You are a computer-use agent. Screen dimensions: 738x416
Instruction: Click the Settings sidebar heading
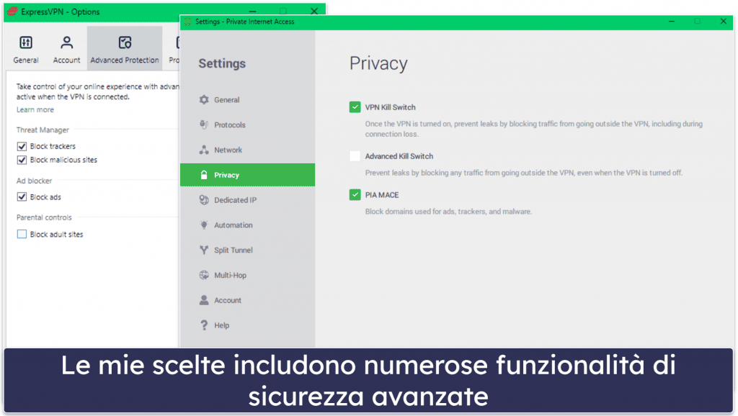(222, 63)
